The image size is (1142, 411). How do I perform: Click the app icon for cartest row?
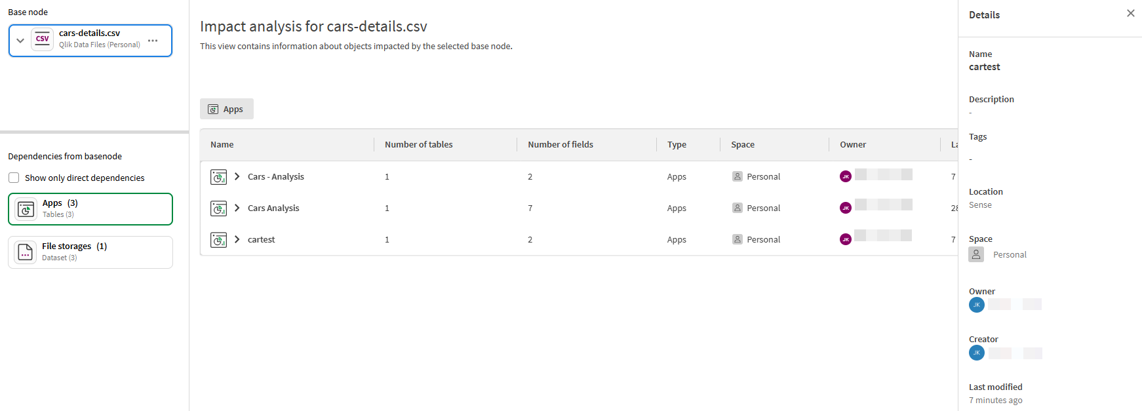(x=218, y=240)
